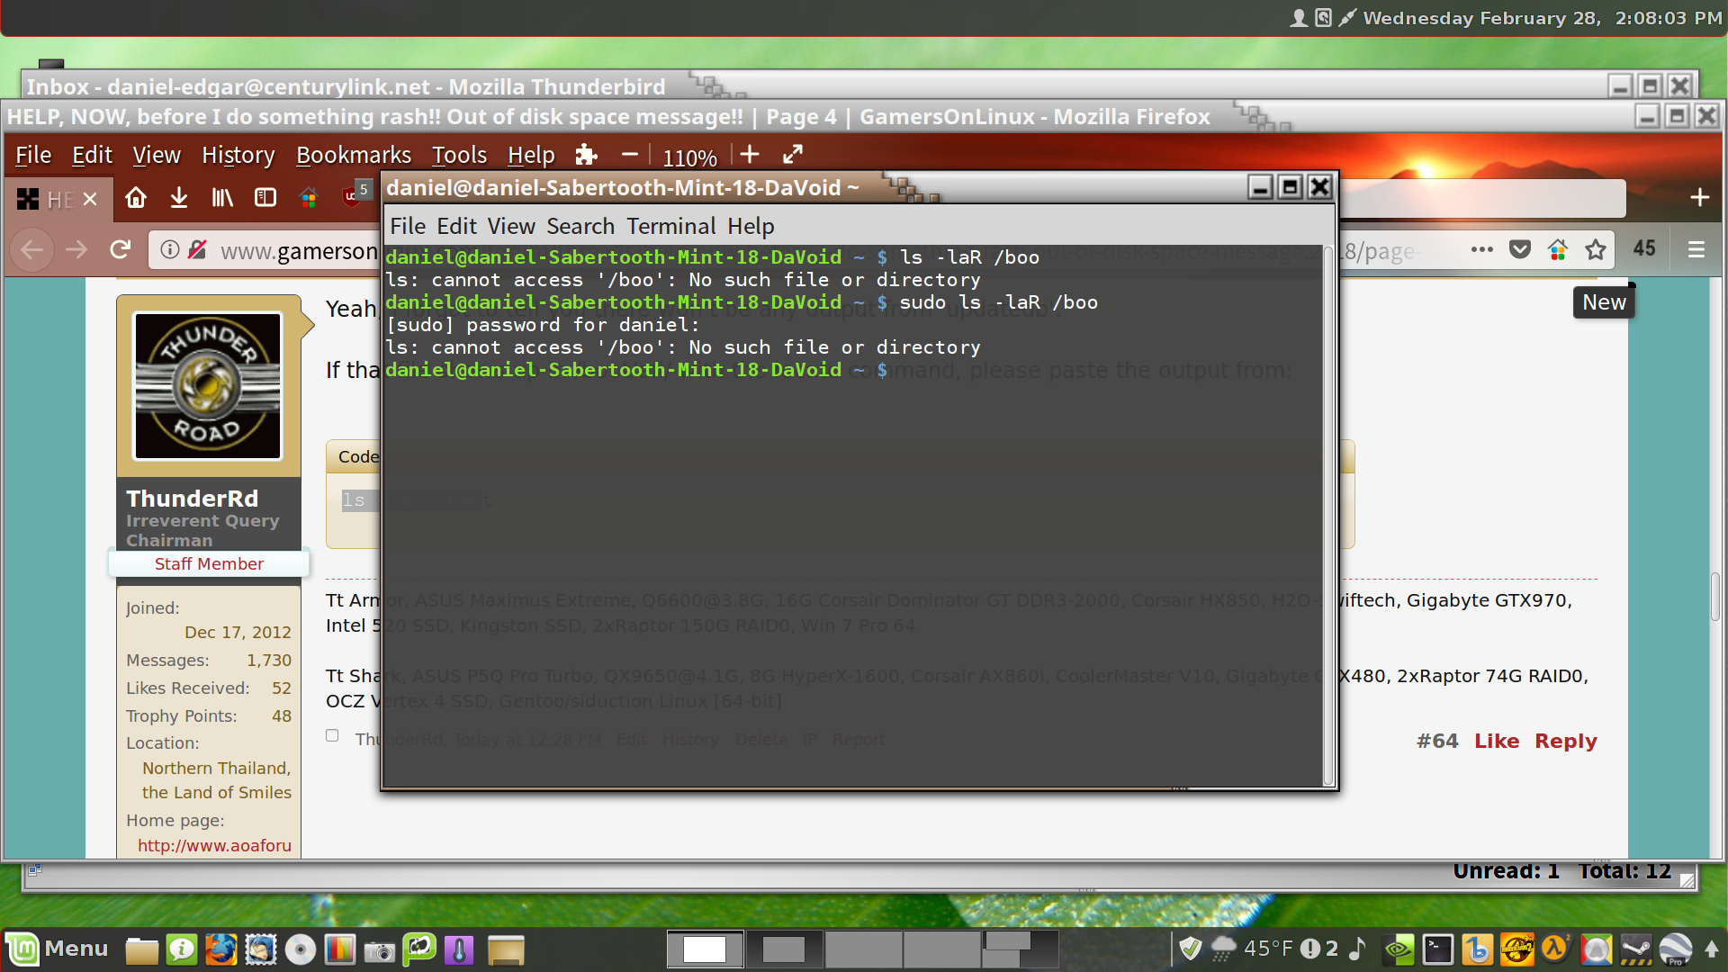Open terminal Search menu

tap(580, 226)
